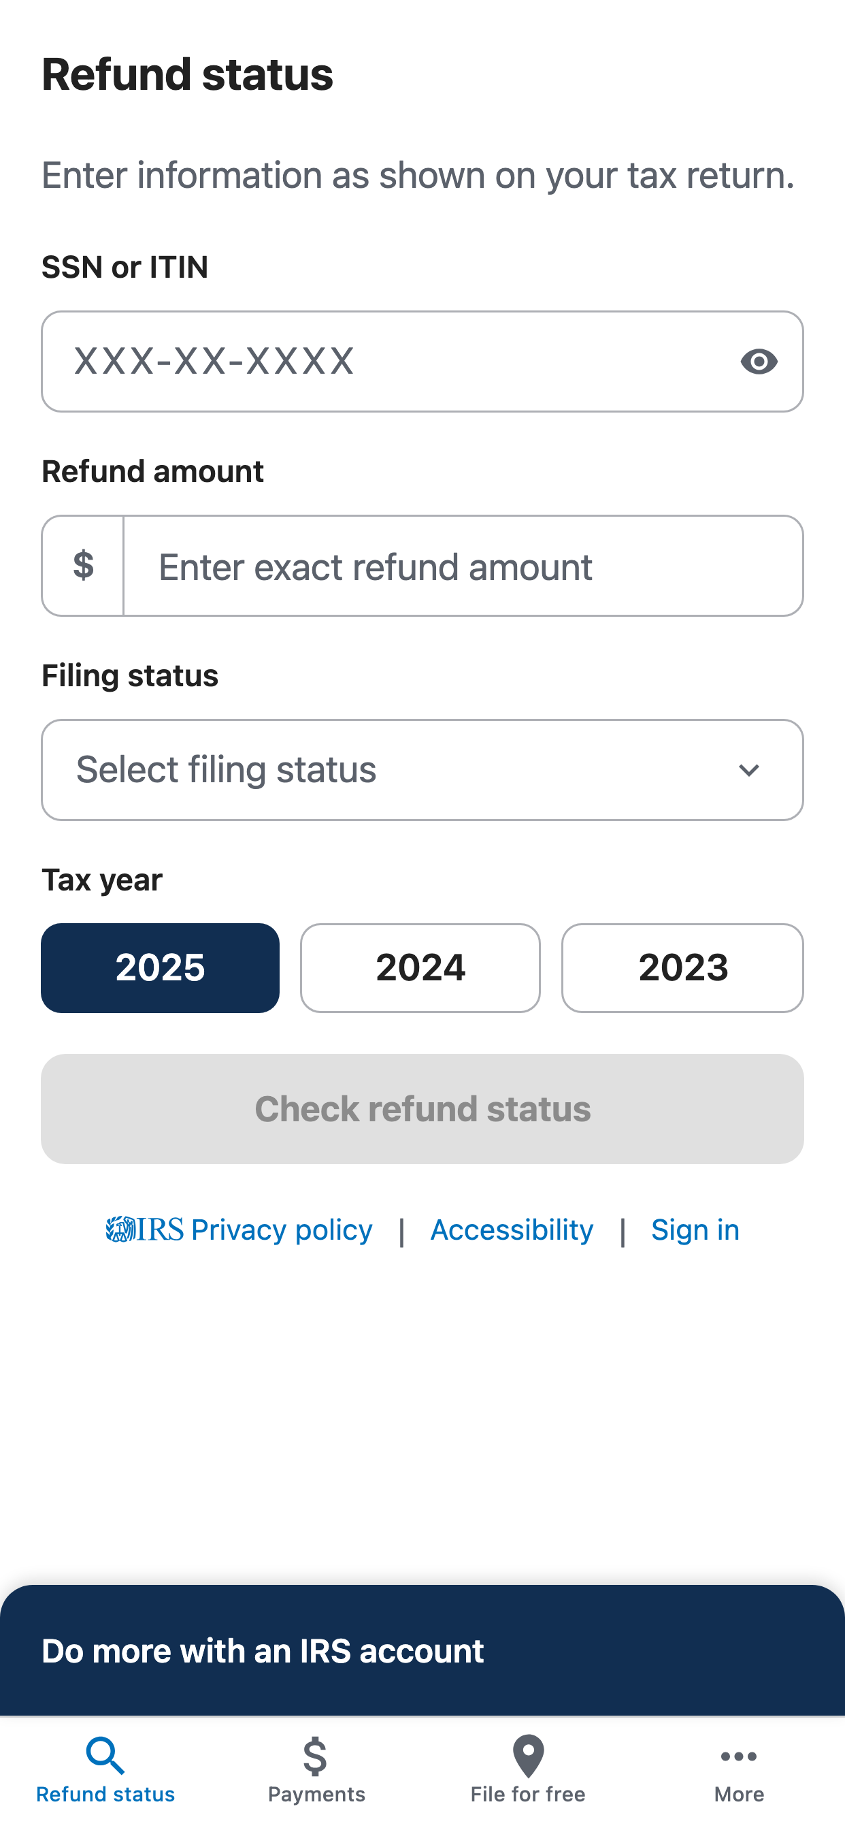This screenshot has height=1830, width=845.
Task: Click the dollar sign prefix in the refund amount field
Action: [83, 566]
